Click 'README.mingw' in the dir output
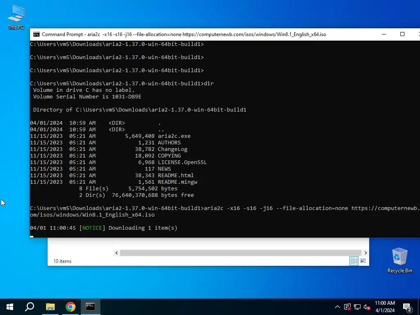The width and height of the screenshot is (420, 315). 178,182
